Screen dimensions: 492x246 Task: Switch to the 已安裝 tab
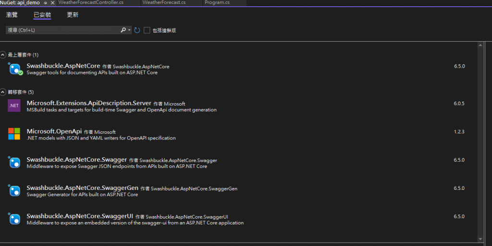pyautogui.click(x=42, y=15)
